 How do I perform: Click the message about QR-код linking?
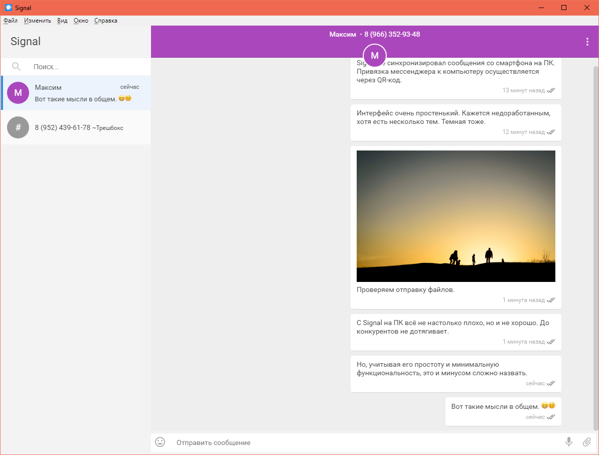tap(456, 78)
